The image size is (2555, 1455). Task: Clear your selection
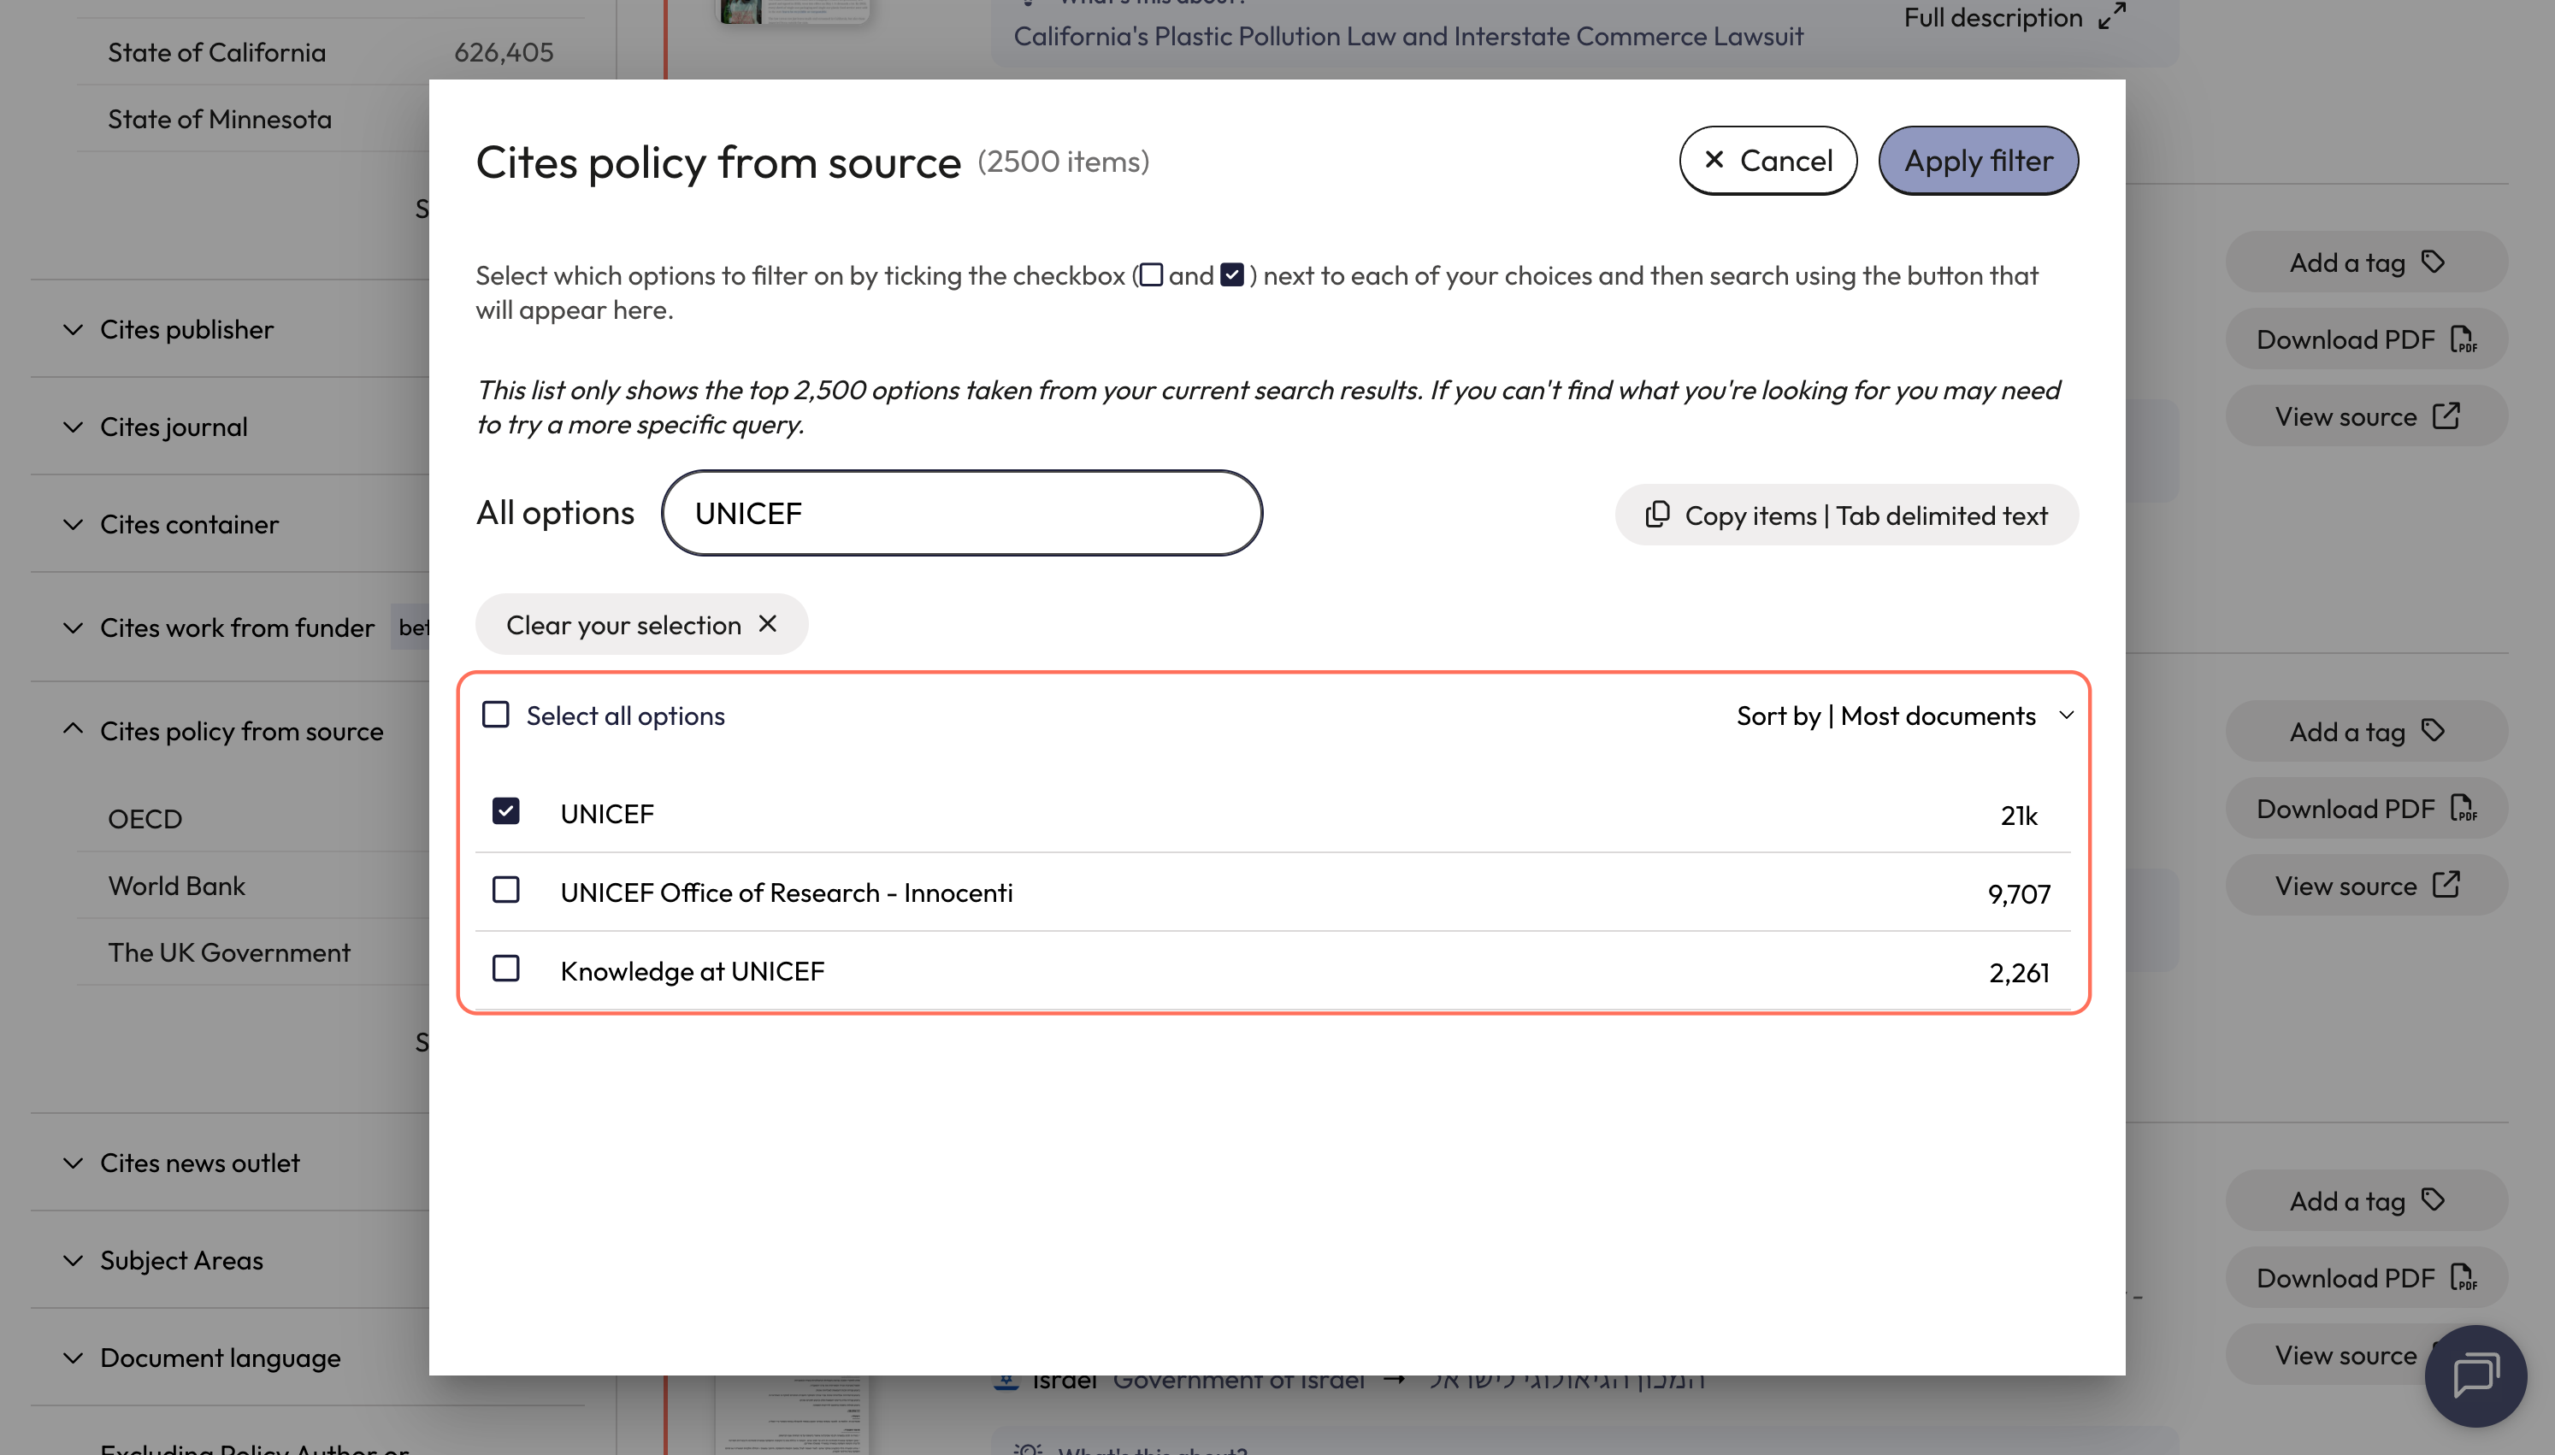point(640,625)
